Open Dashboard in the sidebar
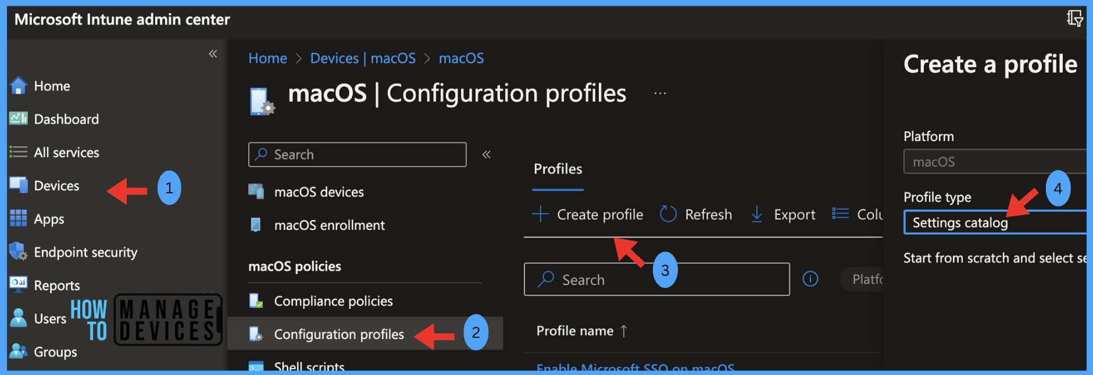Image resolution: width=1093 pixels, height=375 pixels. tap(66, 119)
